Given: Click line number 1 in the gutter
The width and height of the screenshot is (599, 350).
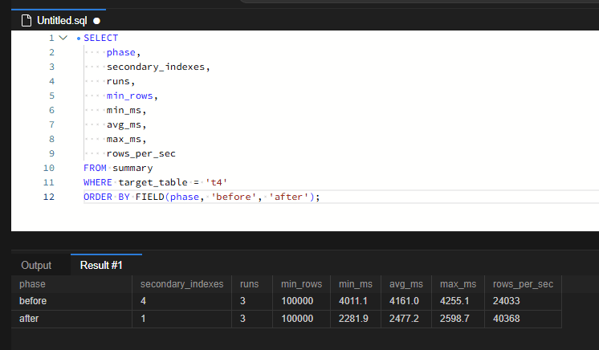Looking at the screenshot, I should pyautogui.click(x=51, y=38).
